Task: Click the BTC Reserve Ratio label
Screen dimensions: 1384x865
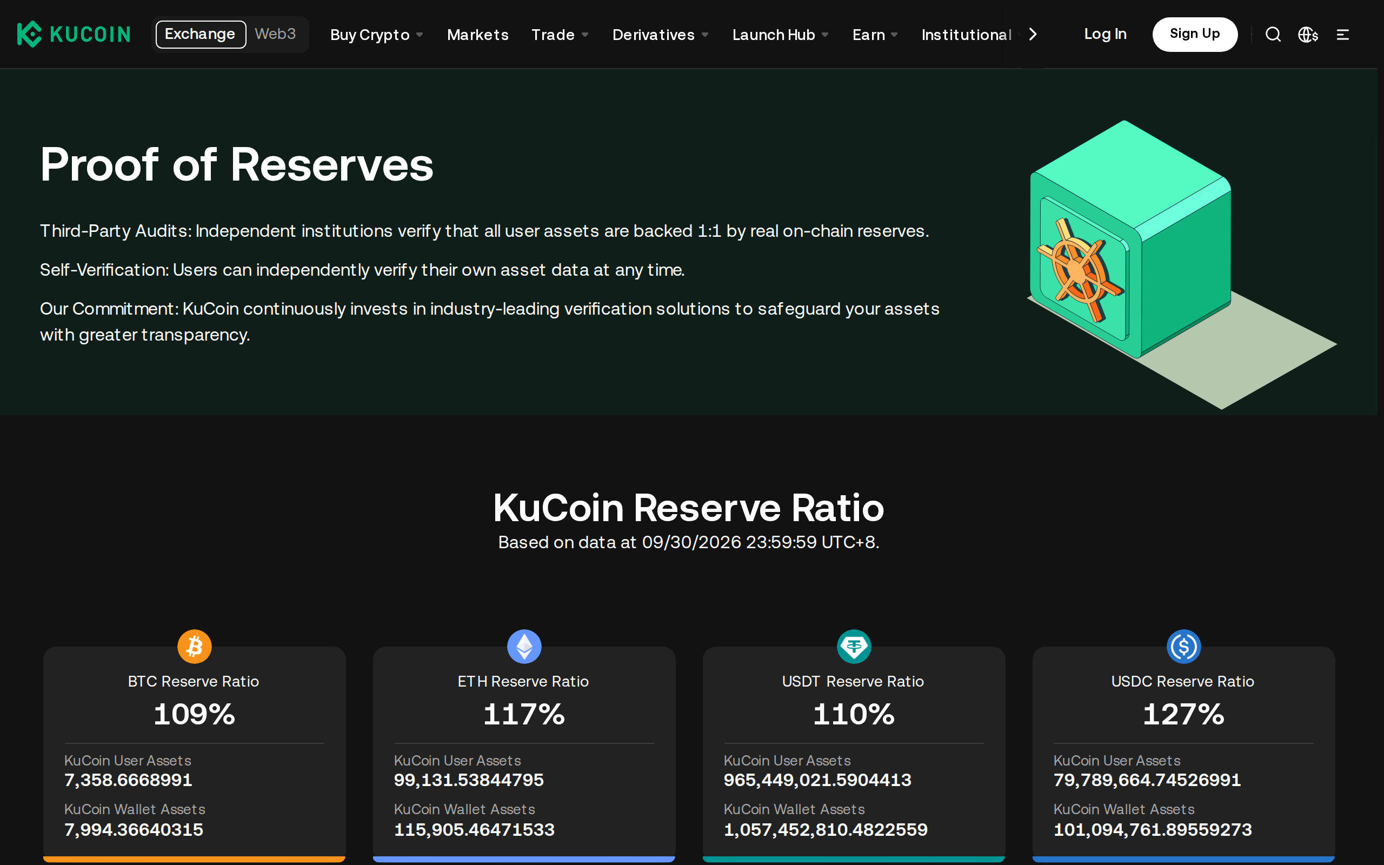Action: pyautogui.click(x=194, y=681)
